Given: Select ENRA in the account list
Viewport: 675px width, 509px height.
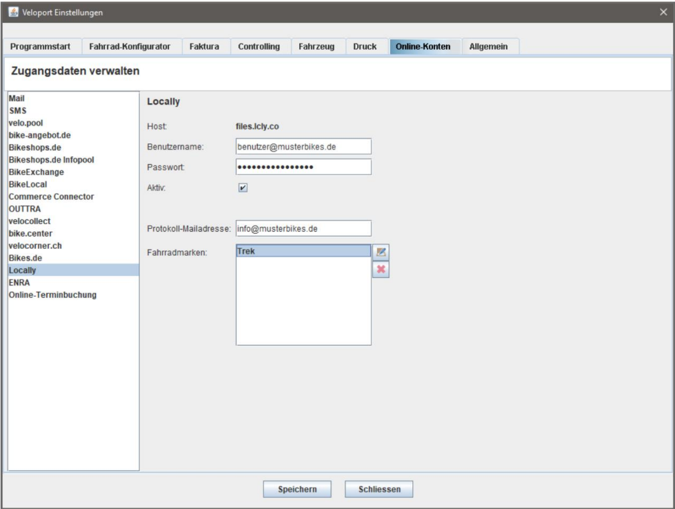Looking at the screenshot, I should 73,283.
